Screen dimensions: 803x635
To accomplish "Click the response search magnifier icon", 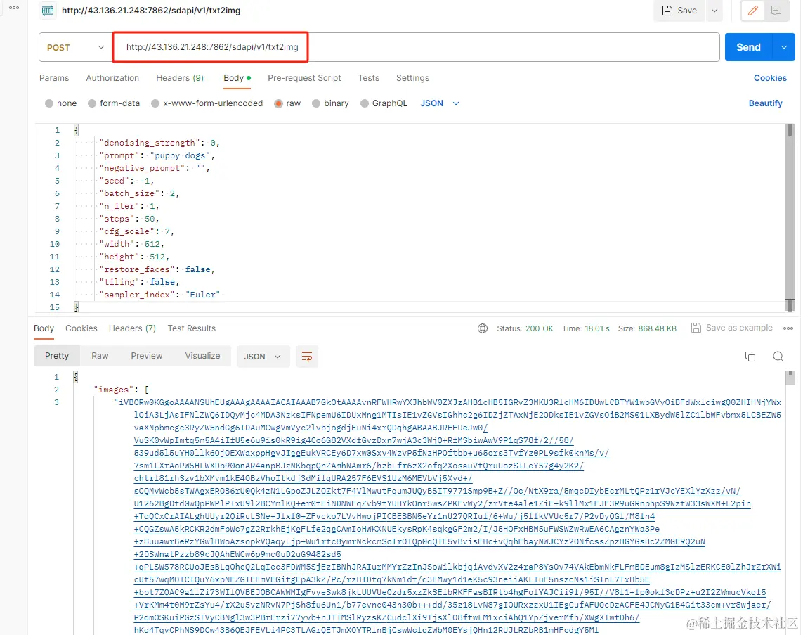I will (778, 357).
